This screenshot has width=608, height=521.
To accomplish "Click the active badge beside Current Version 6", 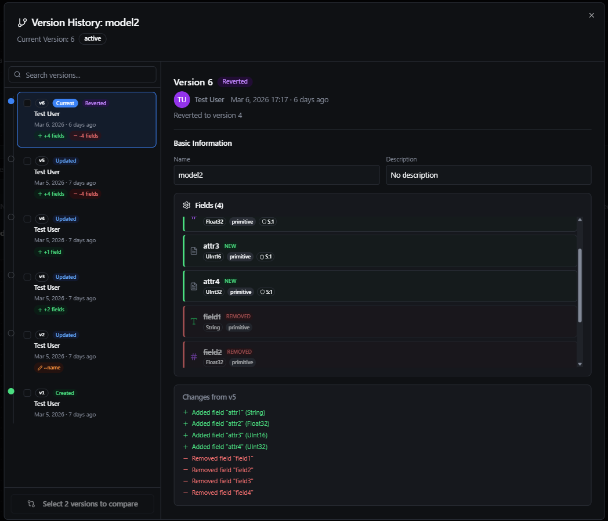I will (92, 39).
